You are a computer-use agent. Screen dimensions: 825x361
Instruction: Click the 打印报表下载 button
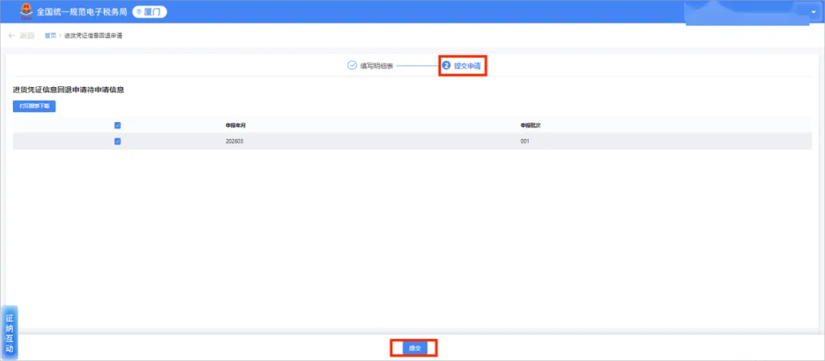[x=34, y=106]
